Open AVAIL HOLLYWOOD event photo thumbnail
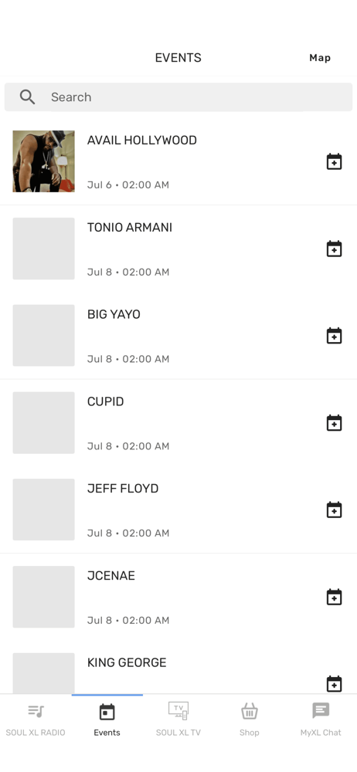 click(x=44, y=161)
